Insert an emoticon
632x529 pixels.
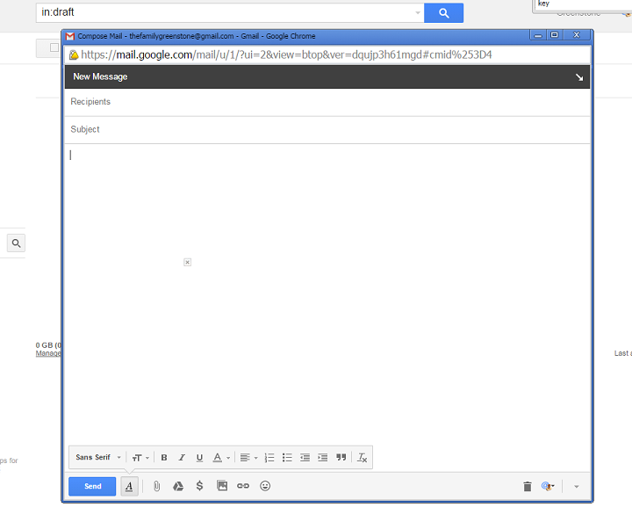coord(265,486)
